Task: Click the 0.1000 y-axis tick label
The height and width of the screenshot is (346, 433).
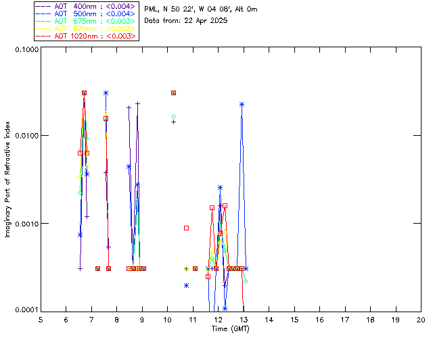Action: (26, 49)
